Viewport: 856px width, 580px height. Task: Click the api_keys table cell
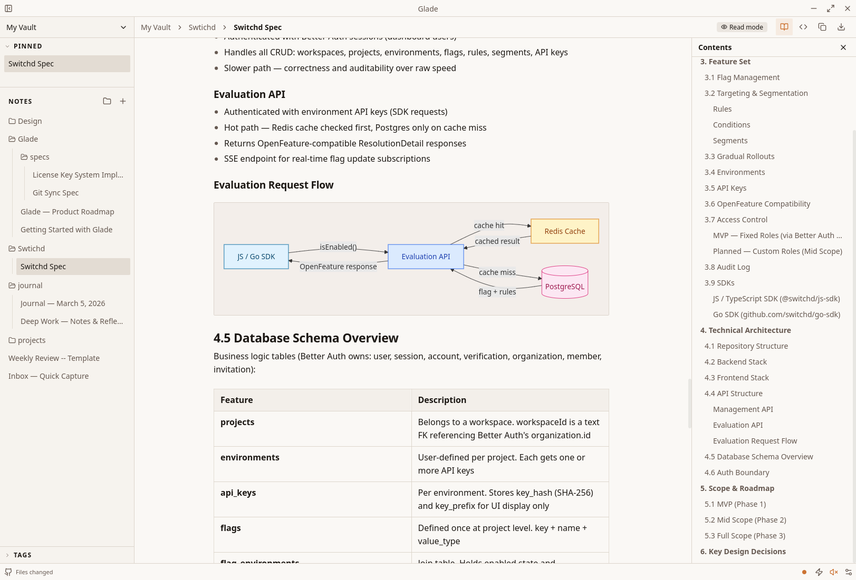(x=312, y=499)
